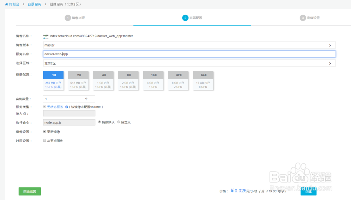Select the 4X 1 GB container config
The image size is (351, 200).
click(103, 80)
